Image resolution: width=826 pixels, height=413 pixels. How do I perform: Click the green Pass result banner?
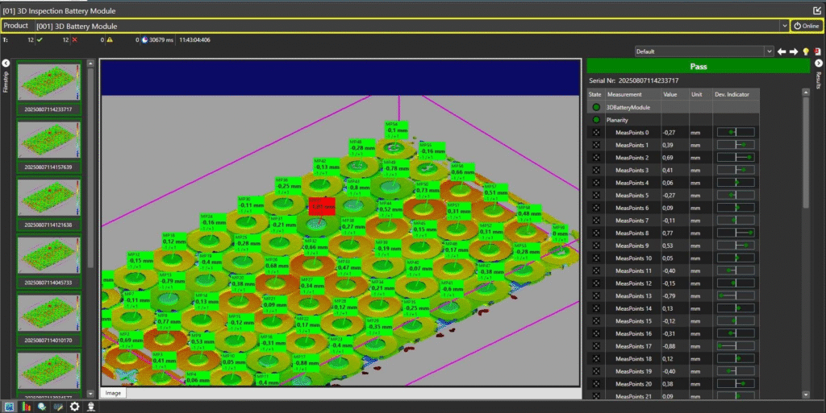coord(698,67)
